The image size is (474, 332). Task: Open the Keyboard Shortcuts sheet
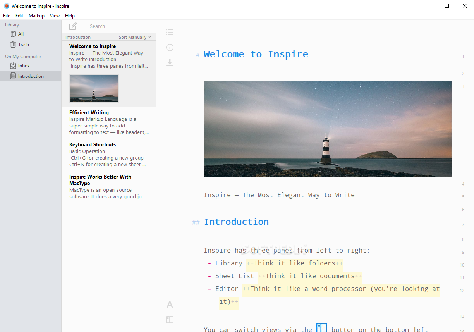(x=109, y=155)
